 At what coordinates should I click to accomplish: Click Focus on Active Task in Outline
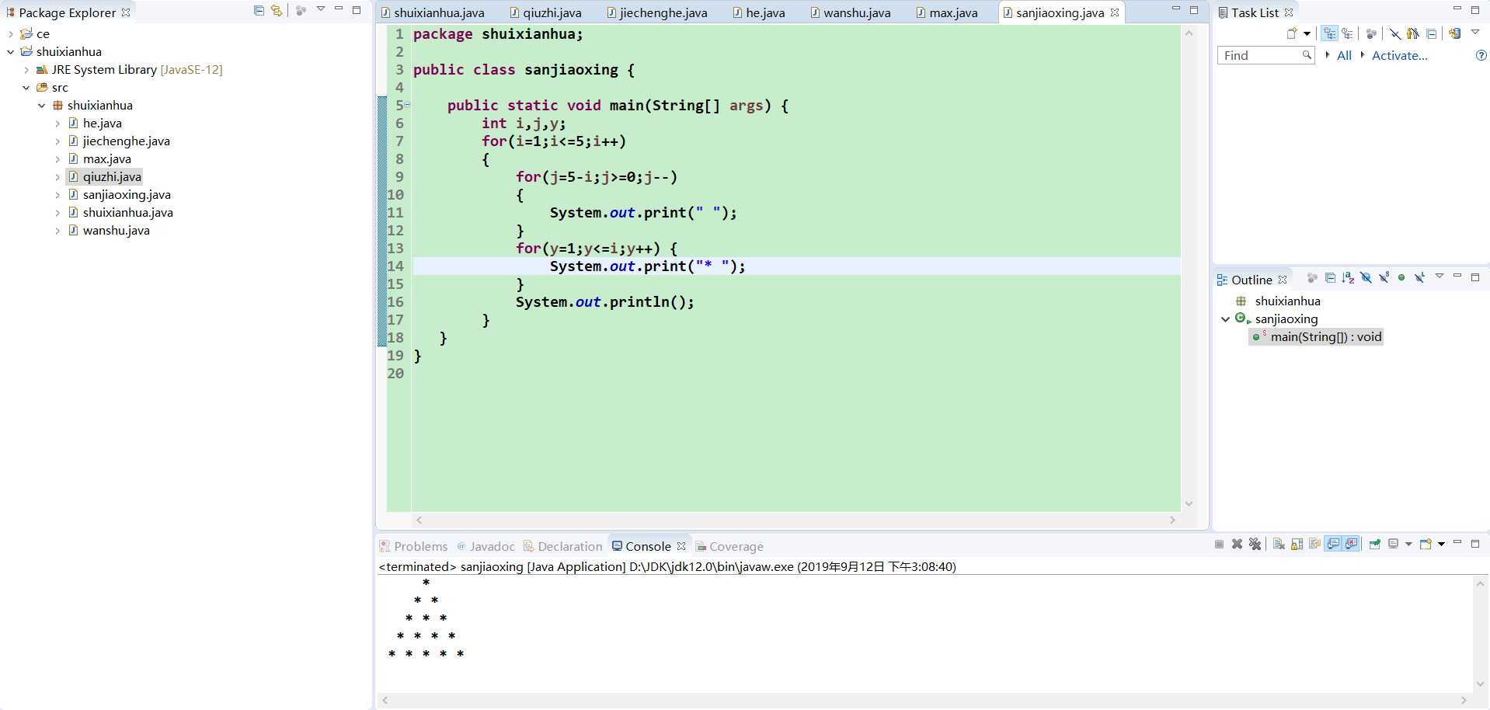[x=1312, y=278]
